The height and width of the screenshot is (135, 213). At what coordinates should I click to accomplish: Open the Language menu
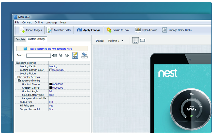pos(51,22)
